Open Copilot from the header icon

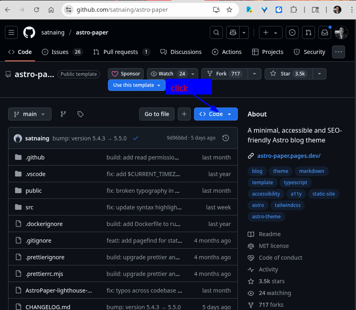(233, 32)
